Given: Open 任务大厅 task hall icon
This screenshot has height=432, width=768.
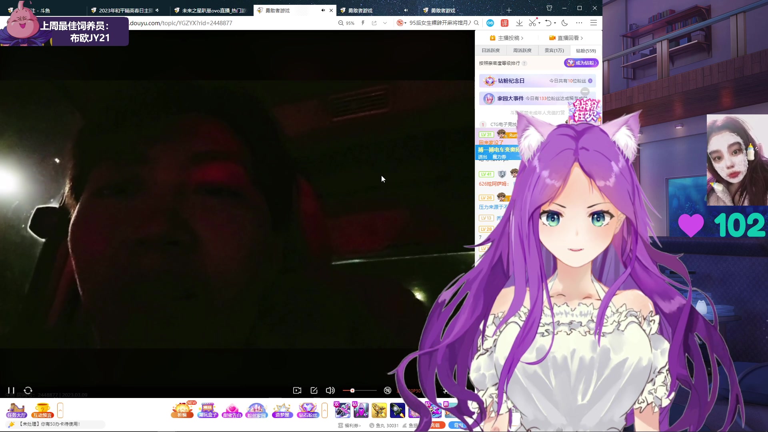Looking at the screenshot, I should [16, 410].
